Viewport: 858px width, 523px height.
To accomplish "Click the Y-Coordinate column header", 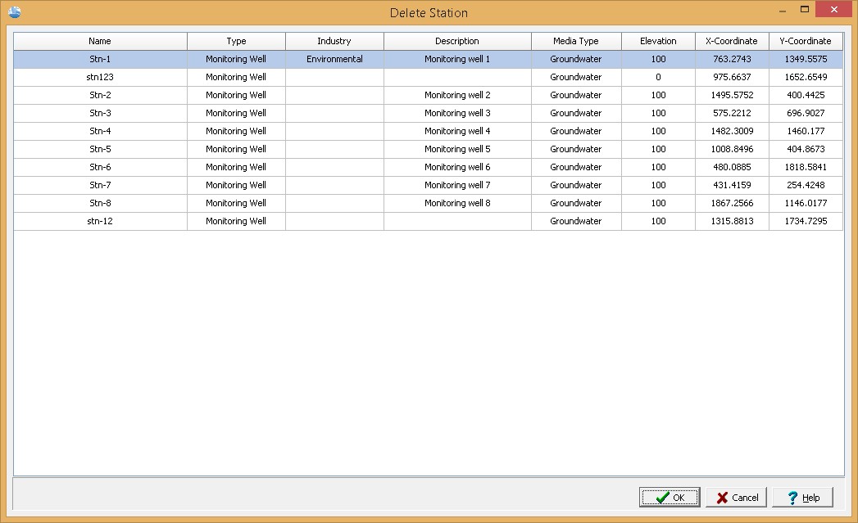I will pyautogui.click(x=806, y=41).
